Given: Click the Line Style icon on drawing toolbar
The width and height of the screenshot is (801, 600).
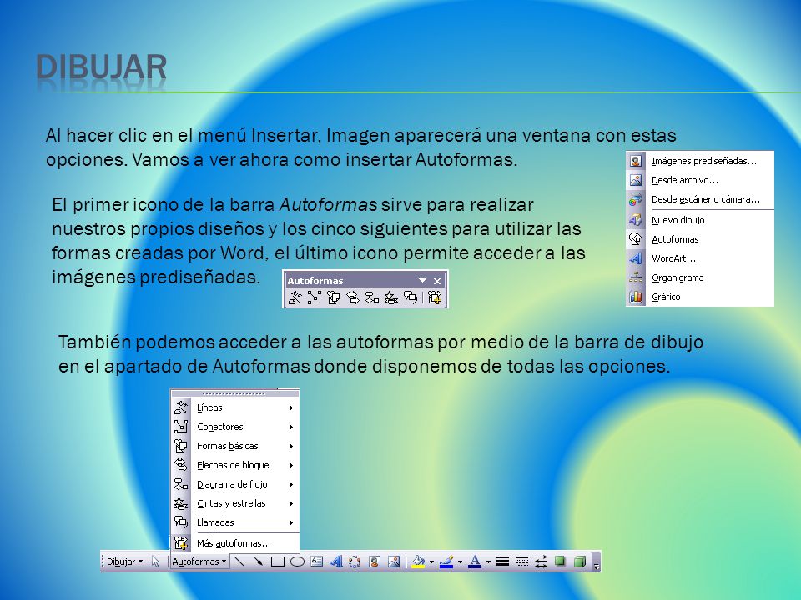Looking at the screenshot, I should 502,562.
